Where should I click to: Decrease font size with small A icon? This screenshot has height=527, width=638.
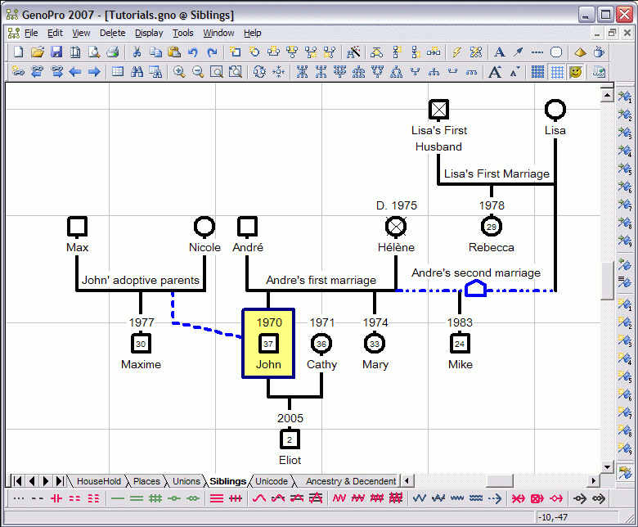click(x=514, y=72)
